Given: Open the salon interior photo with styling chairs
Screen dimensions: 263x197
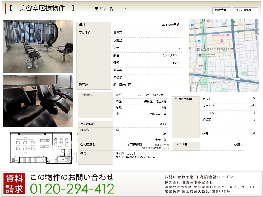Looking at the screenshot, I should pyautogui.click(x=38, y=47).
